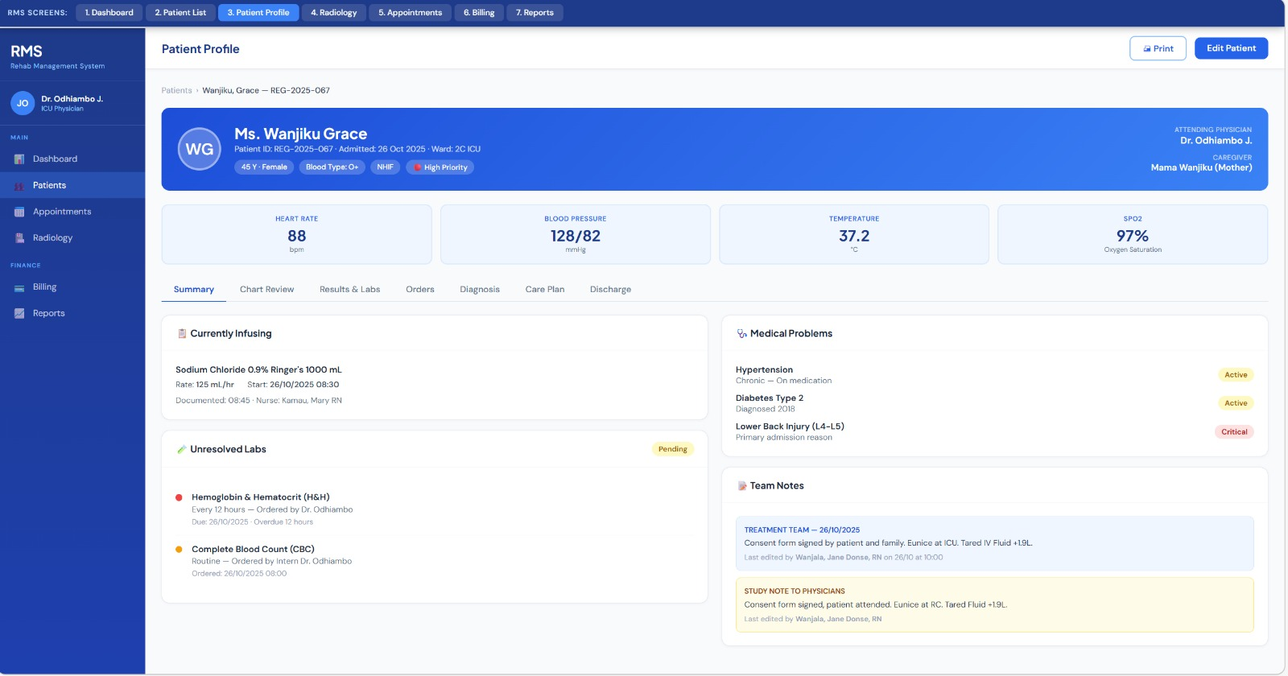This screenshot has width=1288, height=676.
Task: Click the Radiology icon in the sidebar
Action: coord(19,238)
